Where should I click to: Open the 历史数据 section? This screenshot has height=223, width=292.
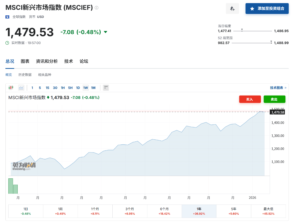click(x=25, y=75)
